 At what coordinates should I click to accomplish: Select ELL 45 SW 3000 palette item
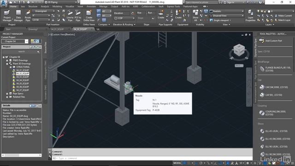275,139
